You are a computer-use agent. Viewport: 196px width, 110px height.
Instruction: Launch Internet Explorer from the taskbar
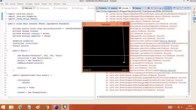tap(20, 107)
